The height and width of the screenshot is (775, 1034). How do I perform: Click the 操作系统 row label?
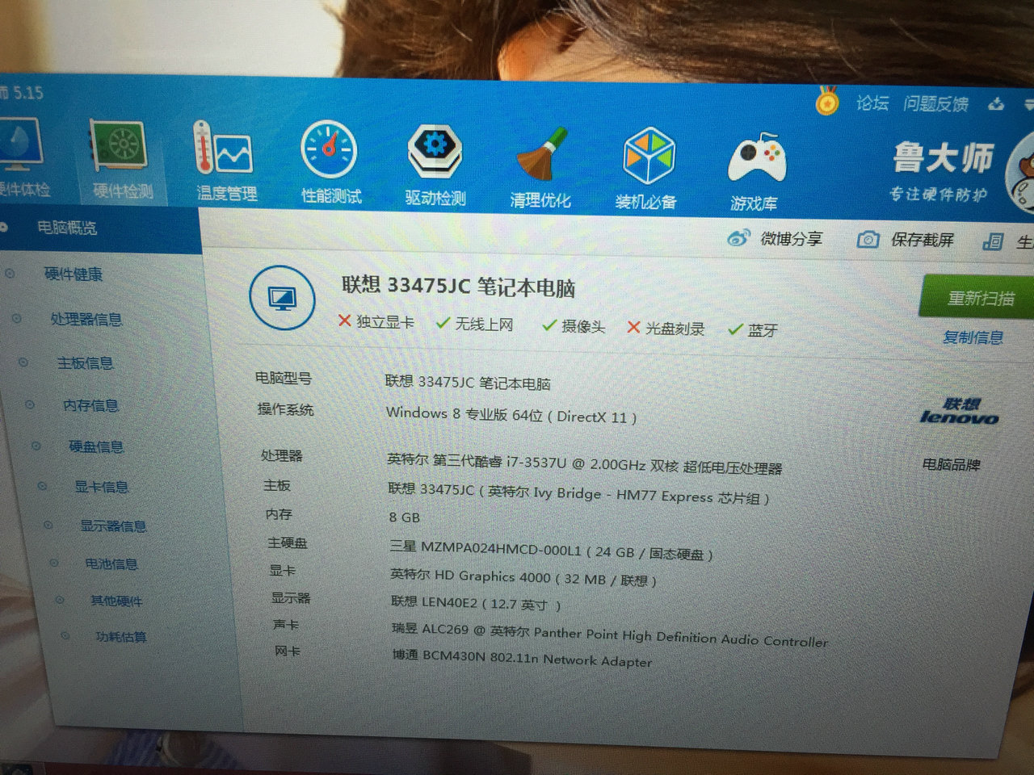pos(285,409)
